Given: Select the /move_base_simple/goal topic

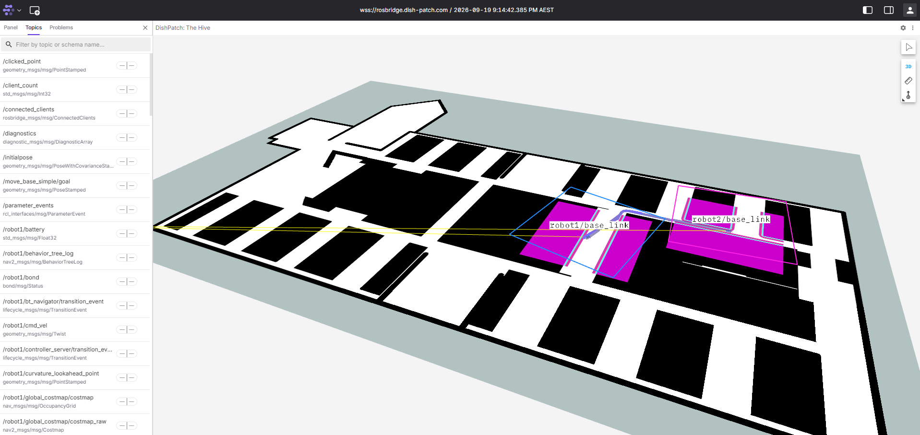Looking at the screenshot, I should [75, 186].
